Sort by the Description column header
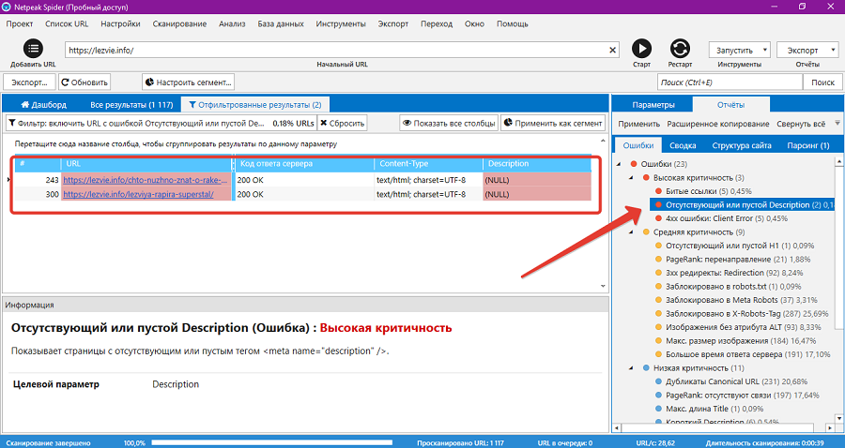This screenshot has height=448, width=845. point(537,163)
